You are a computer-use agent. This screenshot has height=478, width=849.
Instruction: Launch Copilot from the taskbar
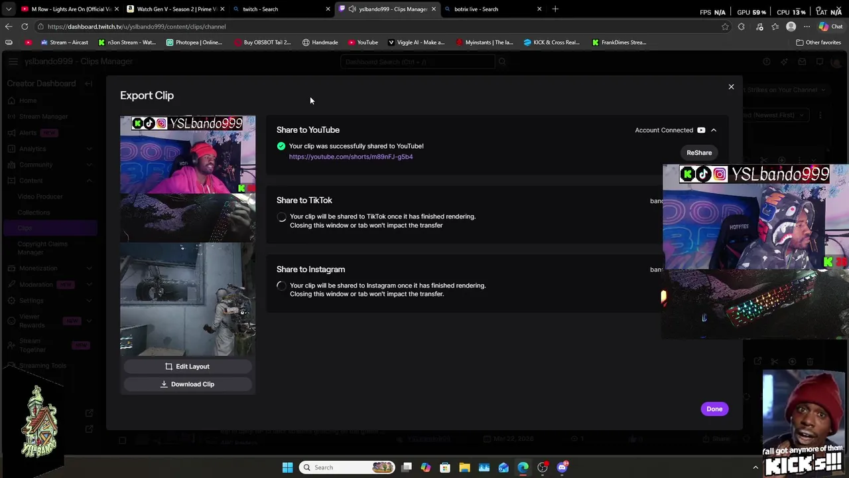click(x=426, y=467)
